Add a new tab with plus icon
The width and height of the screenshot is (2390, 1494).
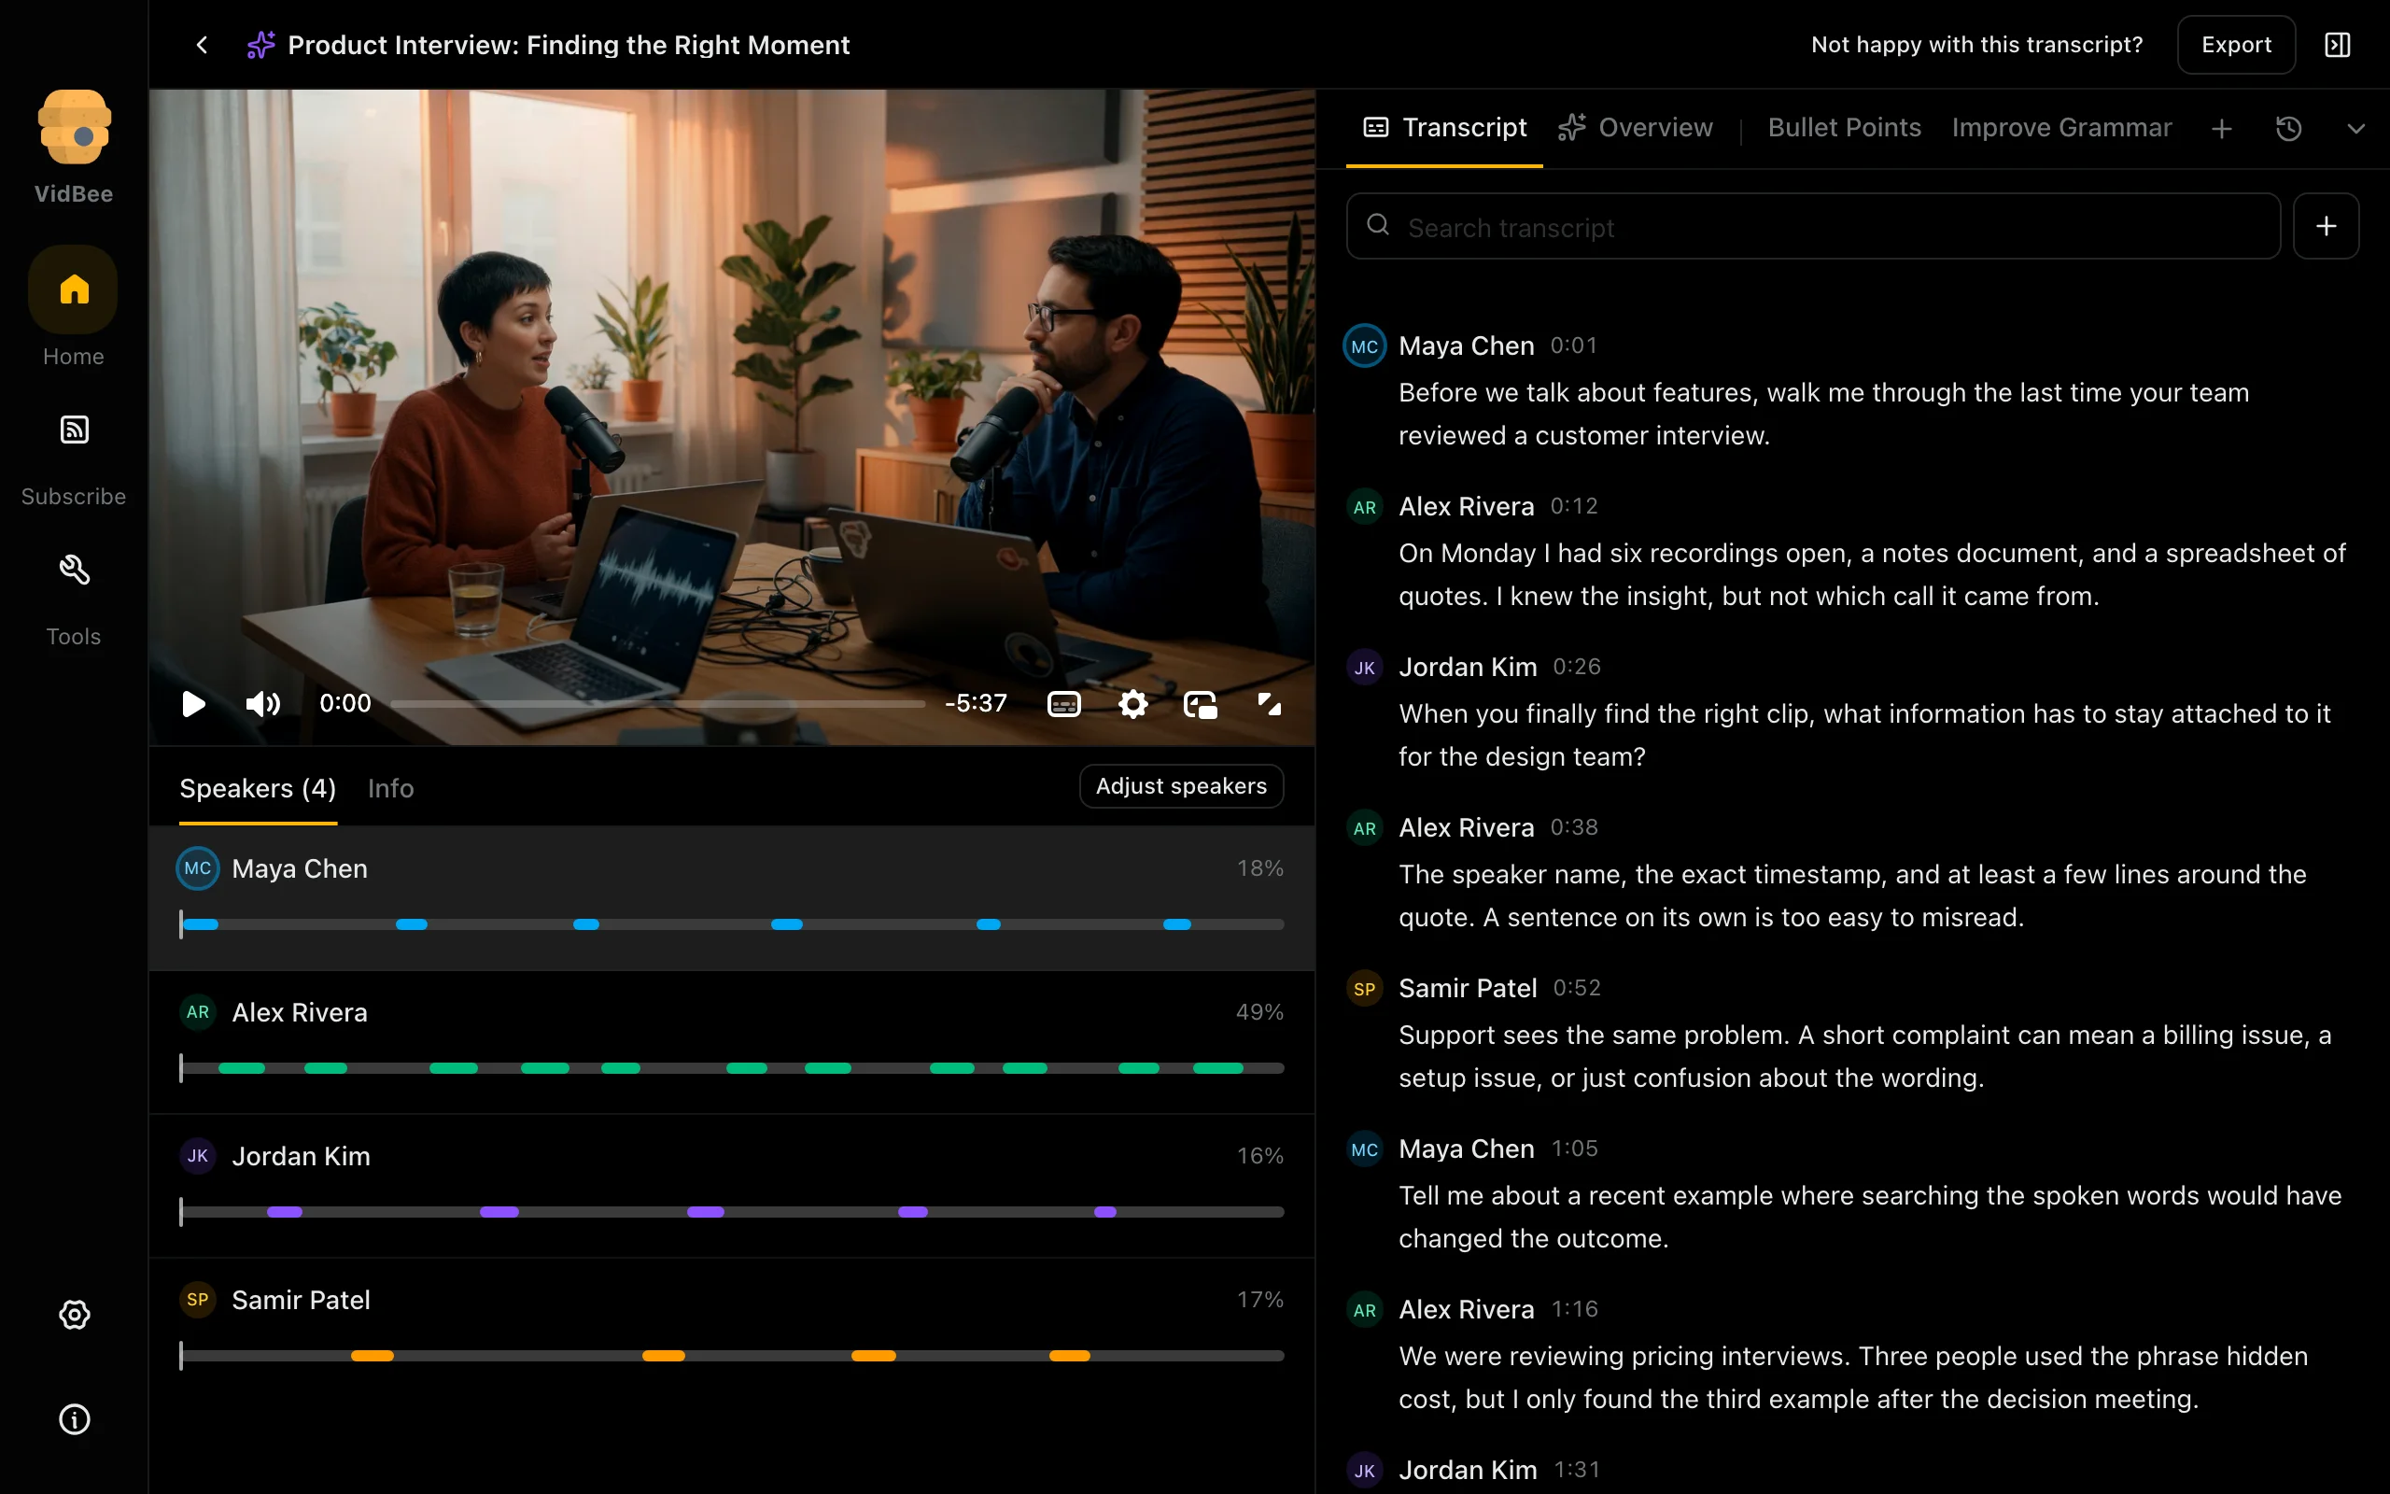2221,129
